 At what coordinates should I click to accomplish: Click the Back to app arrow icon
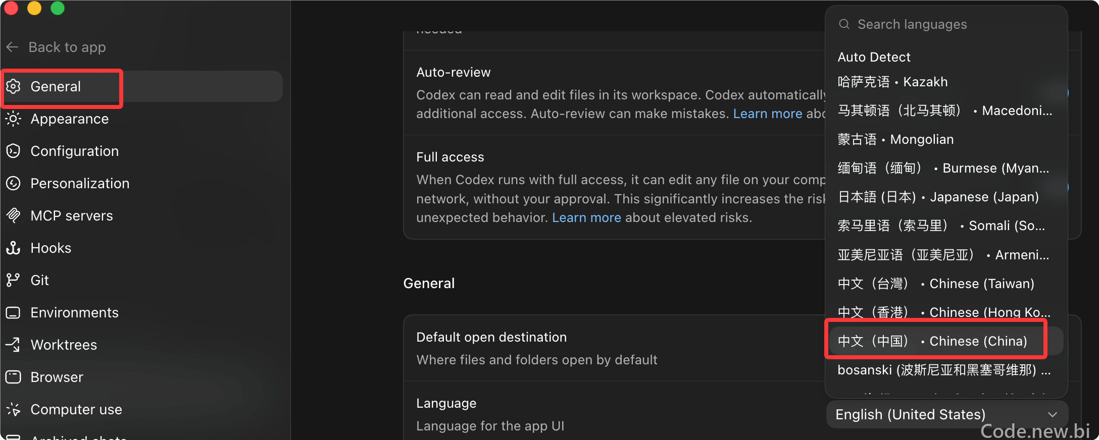click(x=13, y=47)
